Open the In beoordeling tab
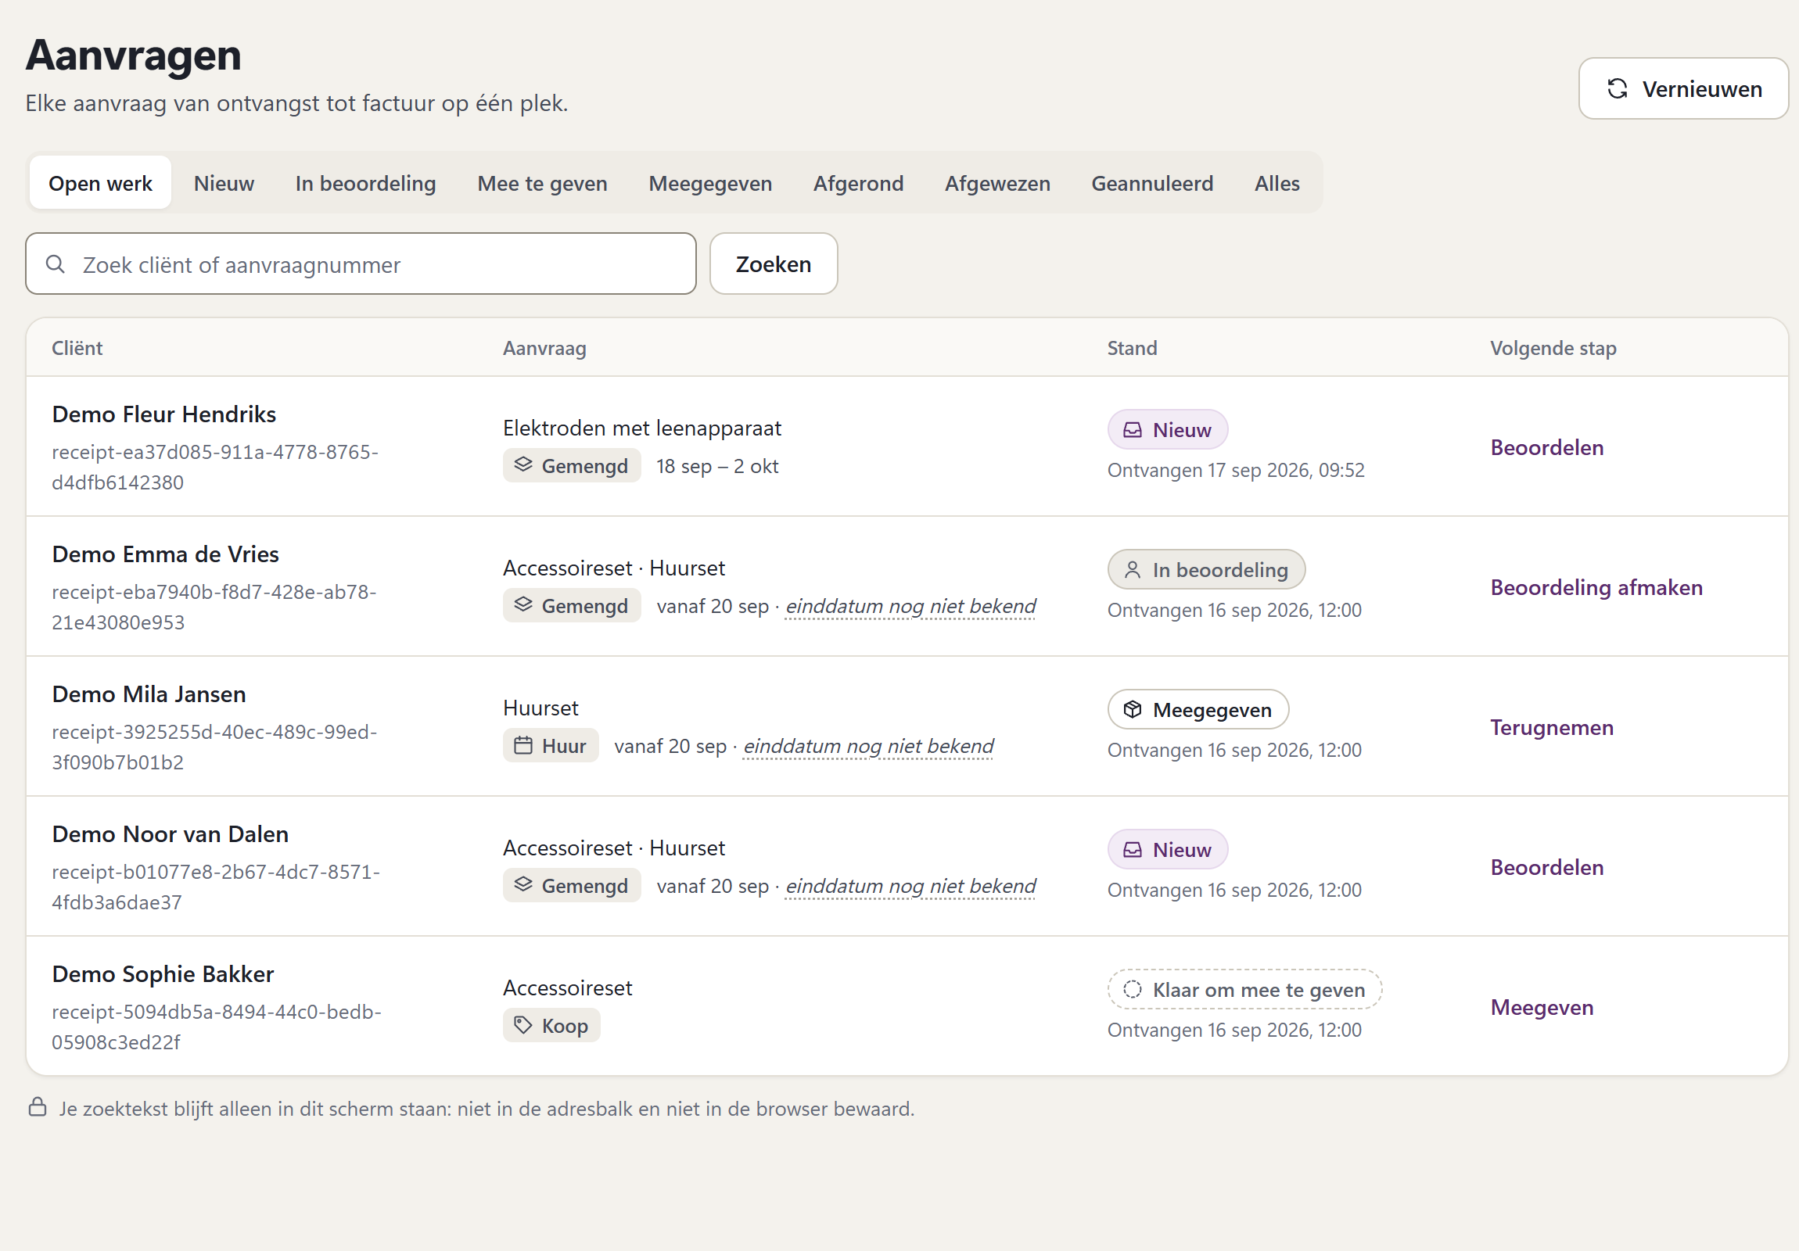This screenshot has width=1799, height=1251. [366, 182]
